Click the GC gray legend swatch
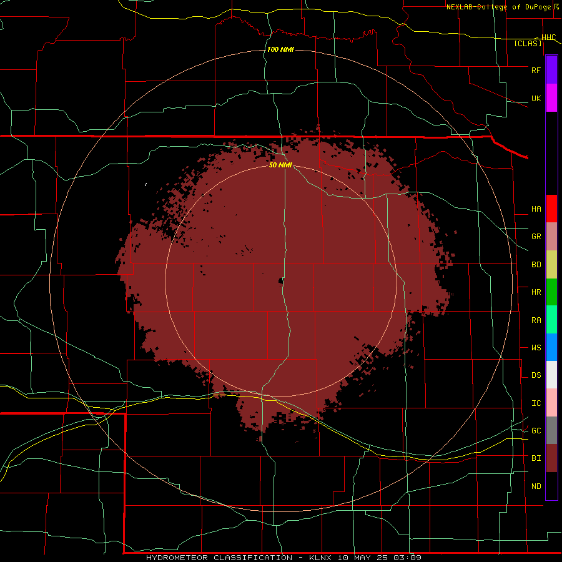 (x=551, y=430)
